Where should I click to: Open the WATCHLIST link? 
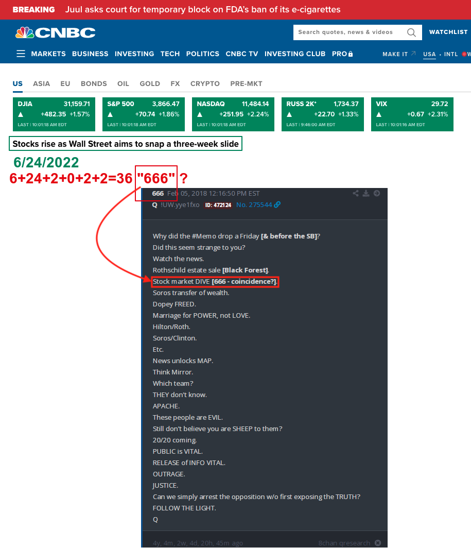point(448,32)
